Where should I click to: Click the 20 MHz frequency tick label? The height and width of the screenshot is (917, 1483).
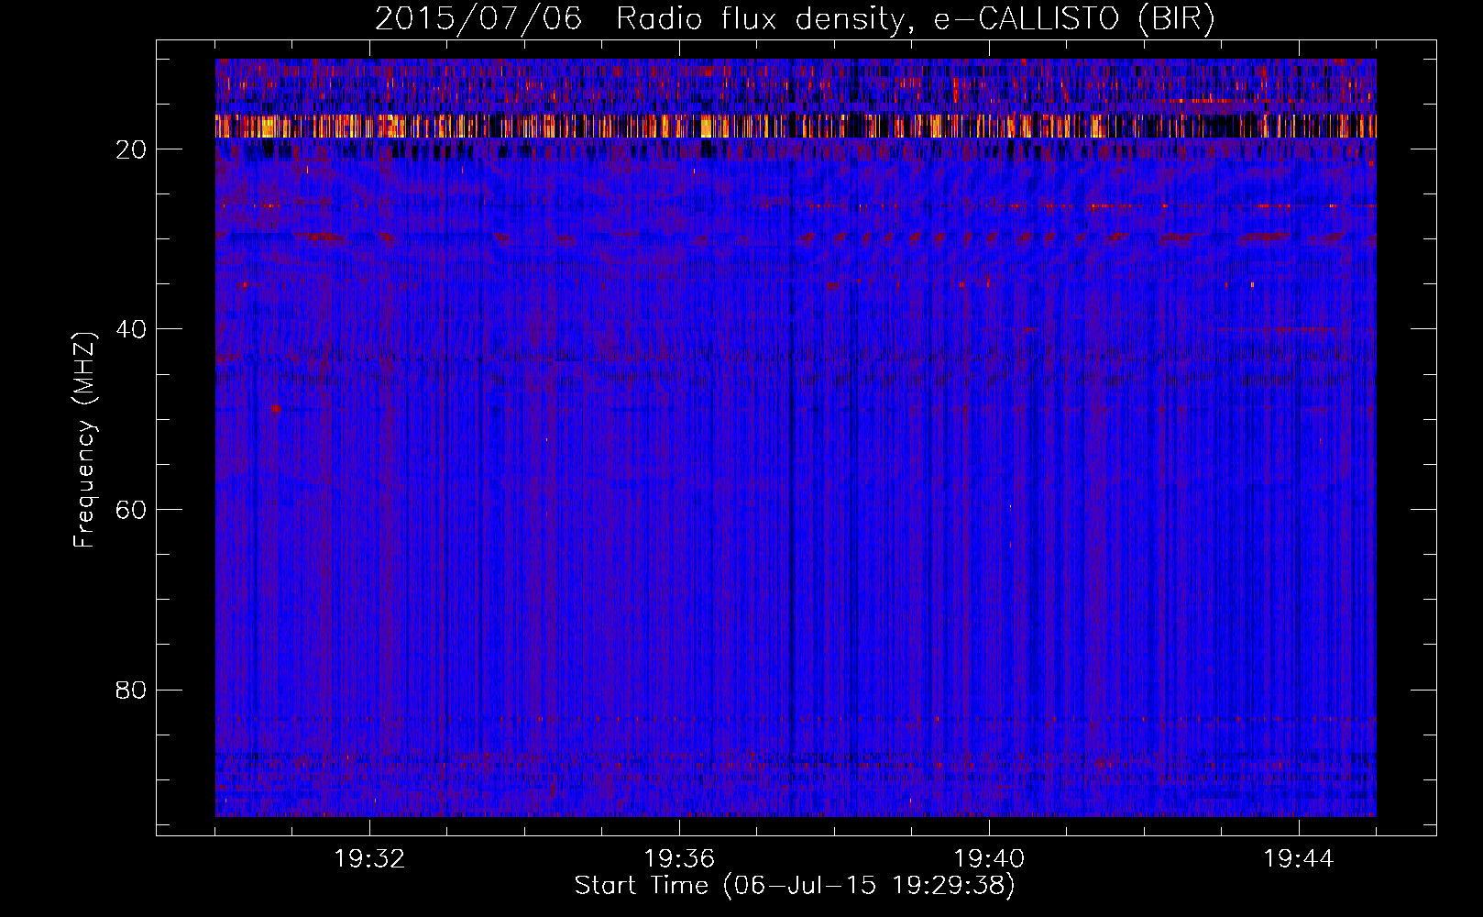pos(132,149)
